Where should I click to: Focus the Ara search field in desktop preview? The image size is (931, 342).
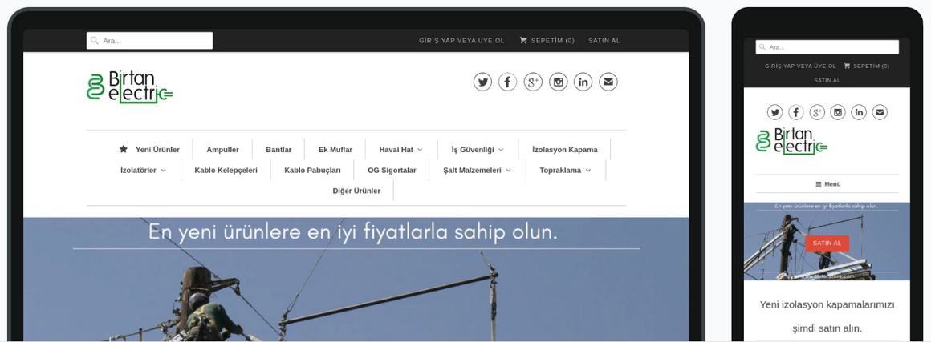(149, 41)
